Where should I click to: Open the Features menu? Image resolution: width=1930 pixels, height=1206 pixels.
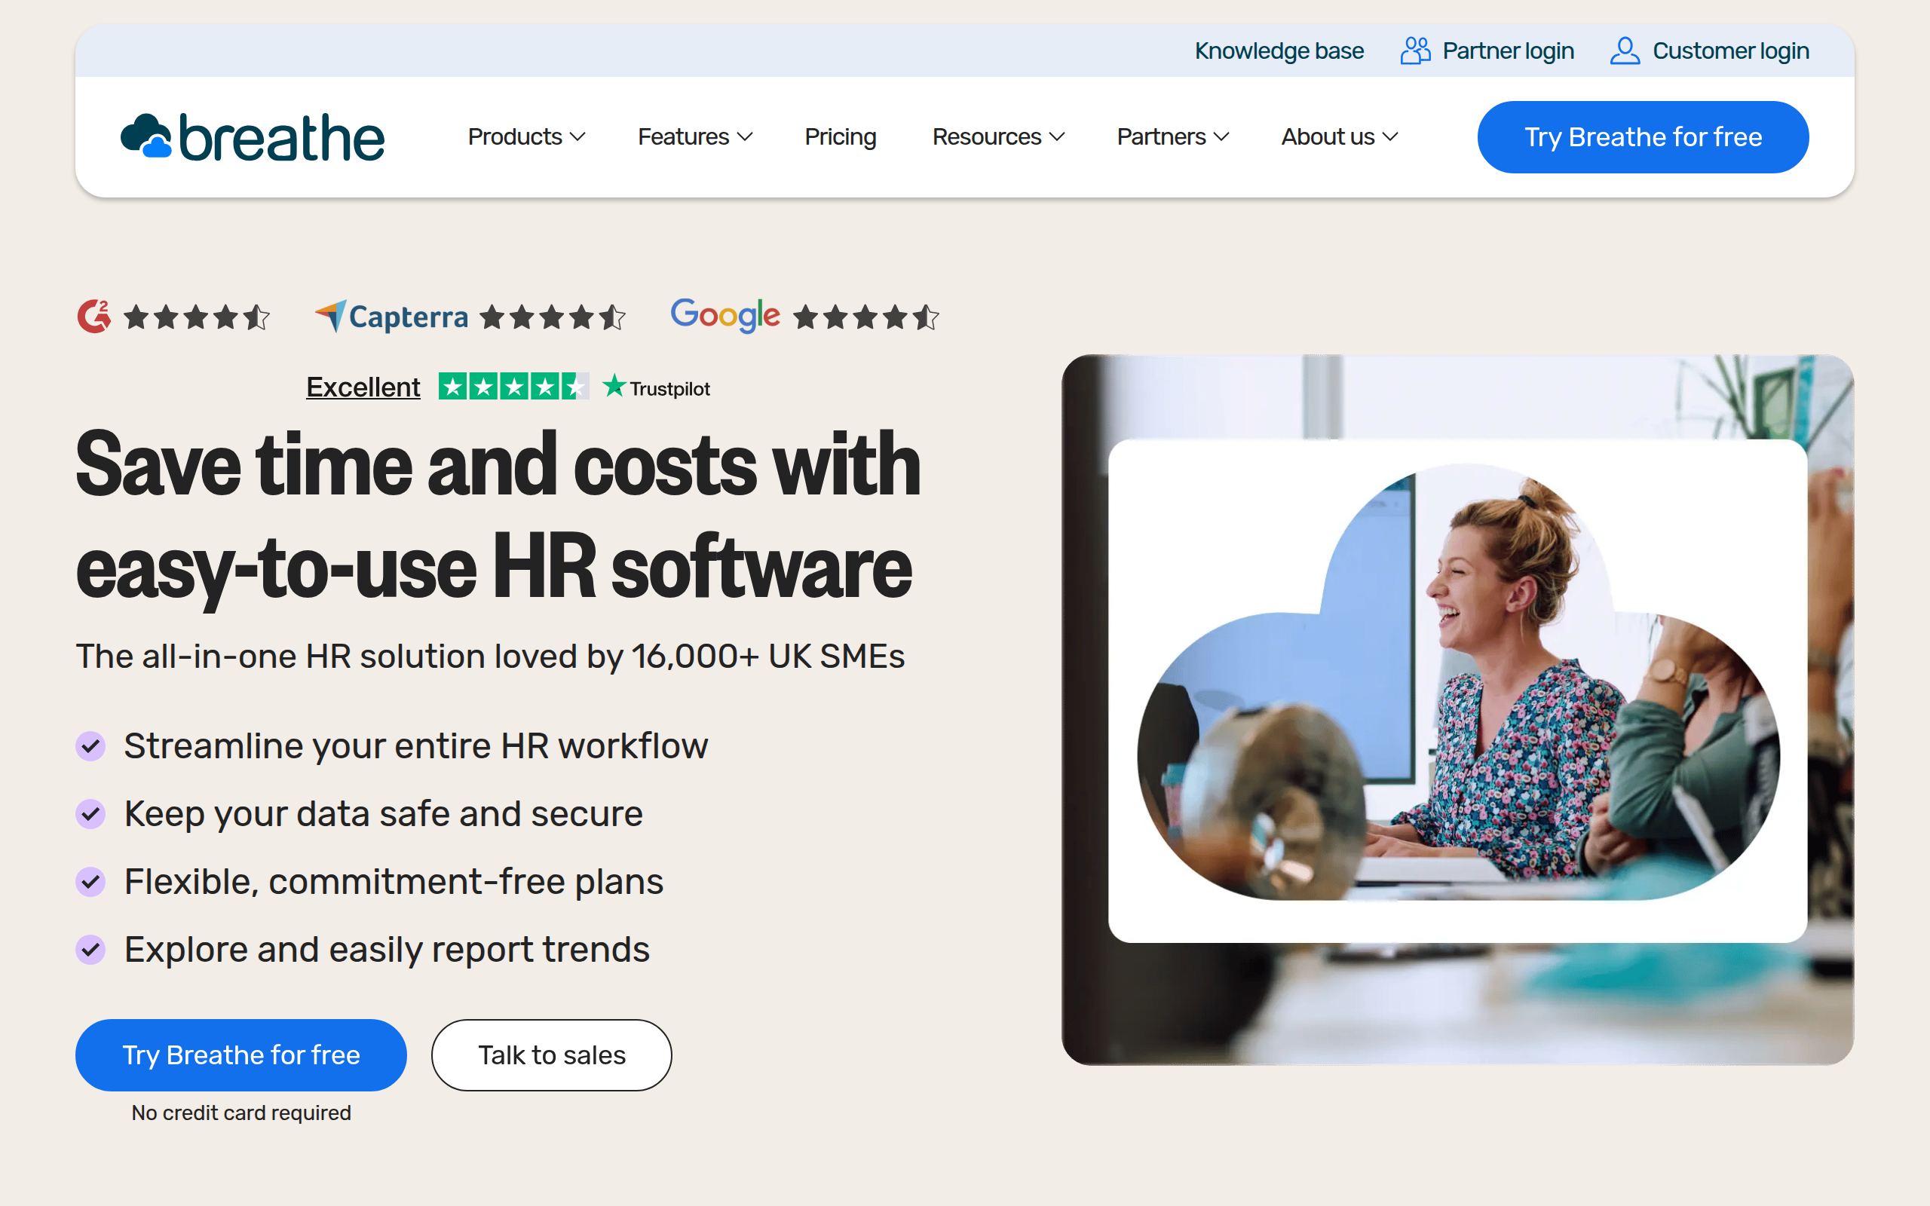pyautogui.click(x=693, y=136)
